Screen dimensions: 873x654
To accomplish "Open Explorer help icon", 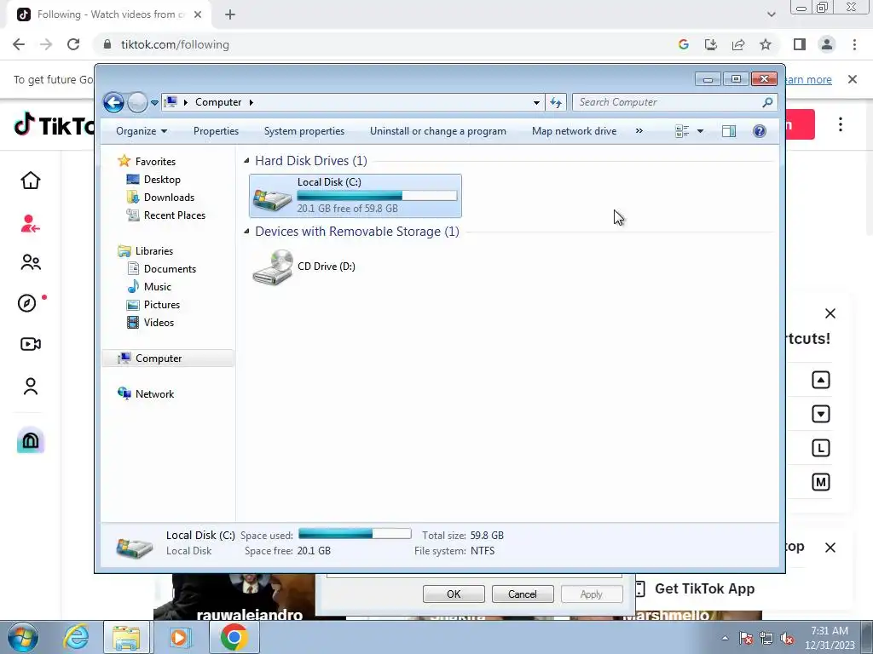I will click(x=760, y=131).
